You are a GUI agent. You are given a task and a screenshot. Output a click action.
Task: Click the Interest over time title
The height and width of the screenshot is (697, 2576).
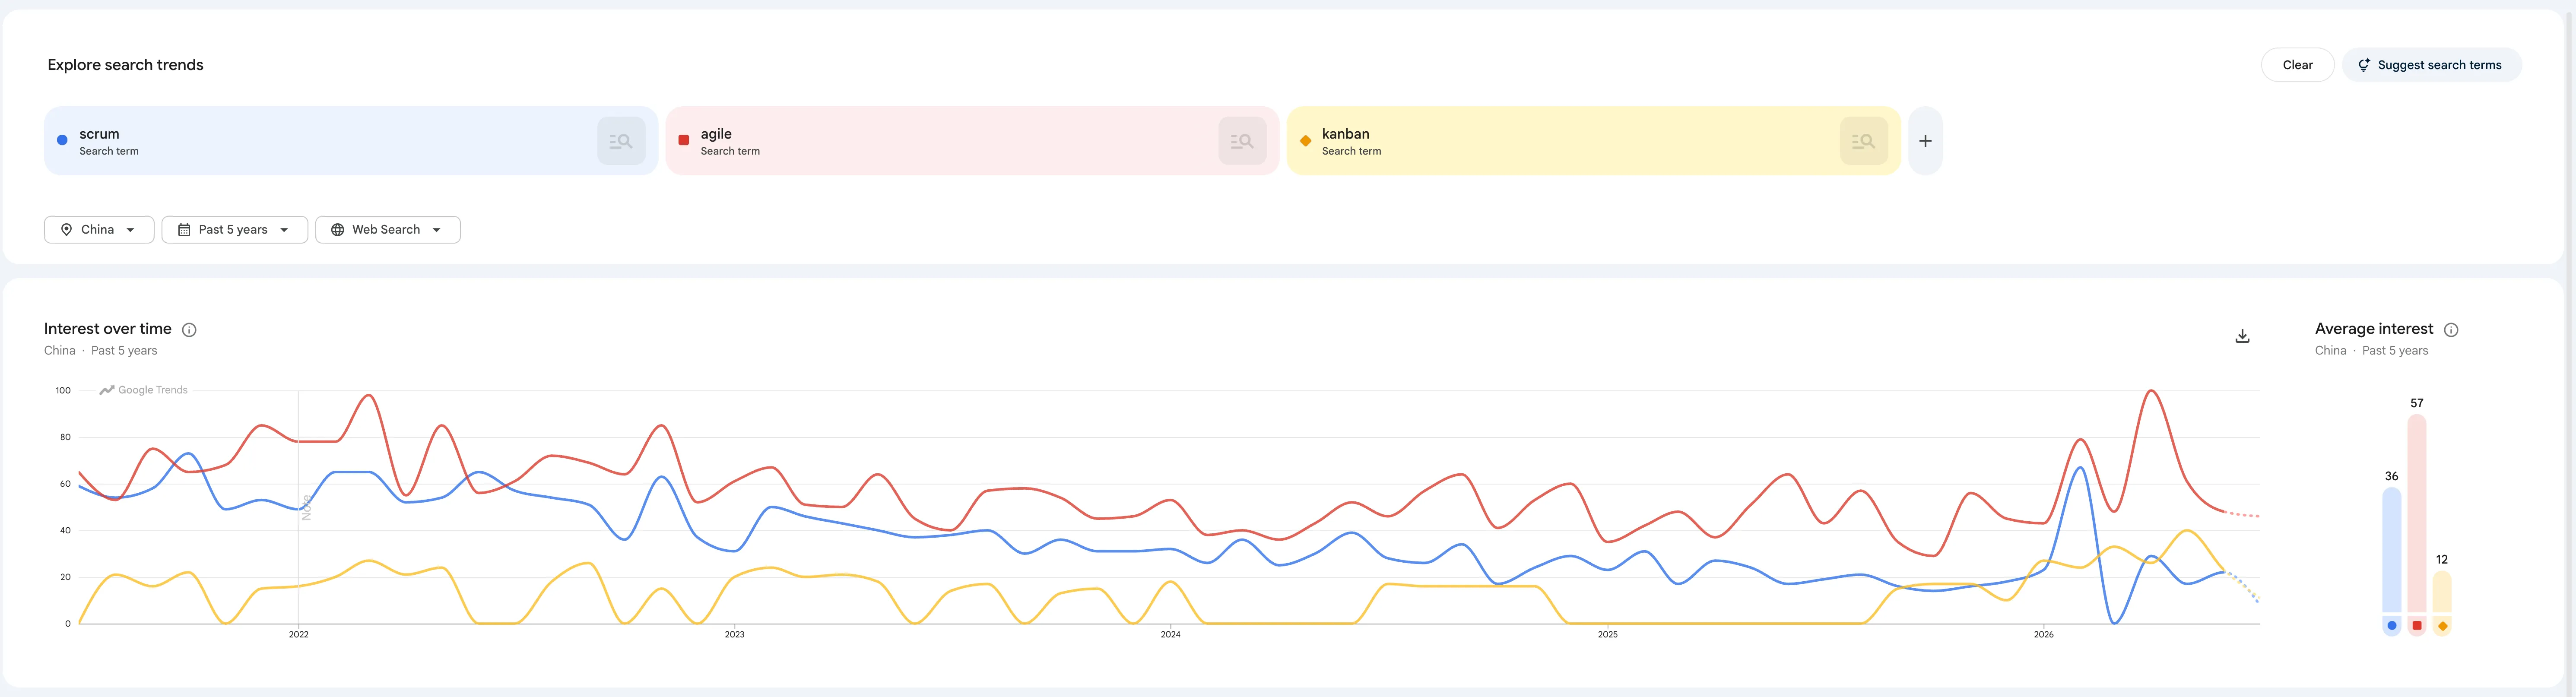[x=108, y=329]
